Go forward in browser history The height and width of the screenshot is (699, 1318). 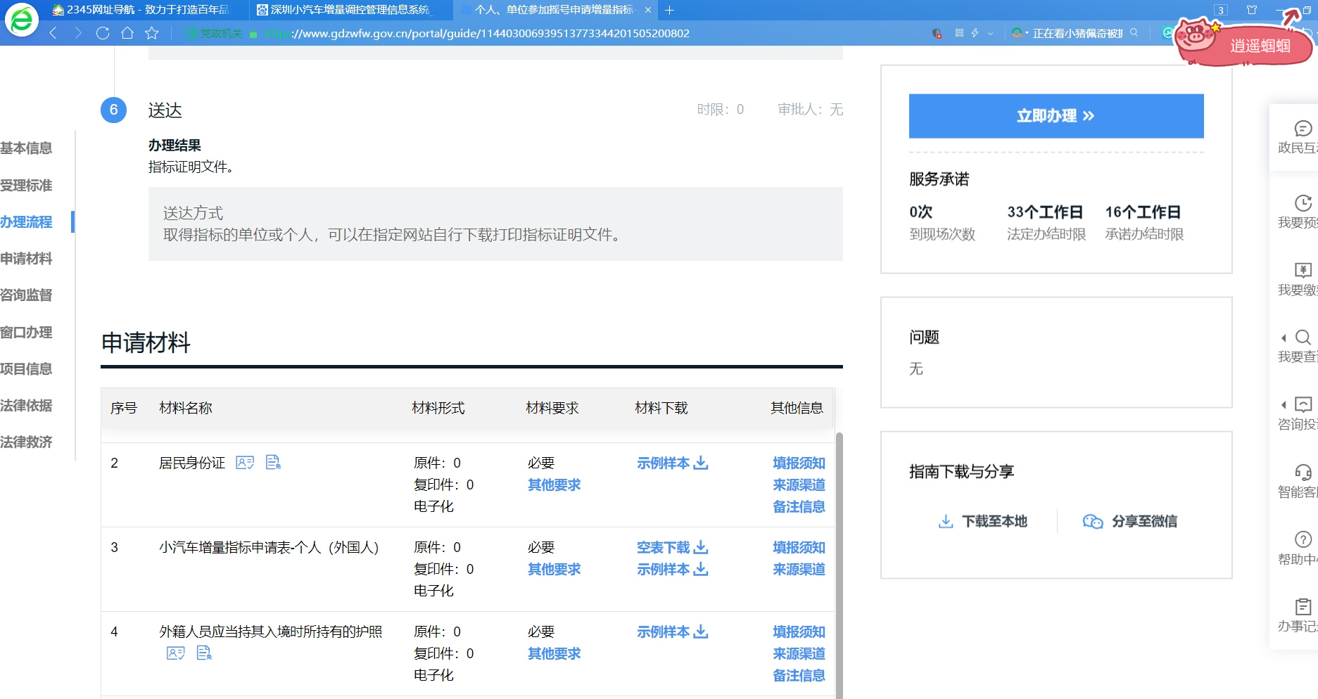(x=78, y=33)
